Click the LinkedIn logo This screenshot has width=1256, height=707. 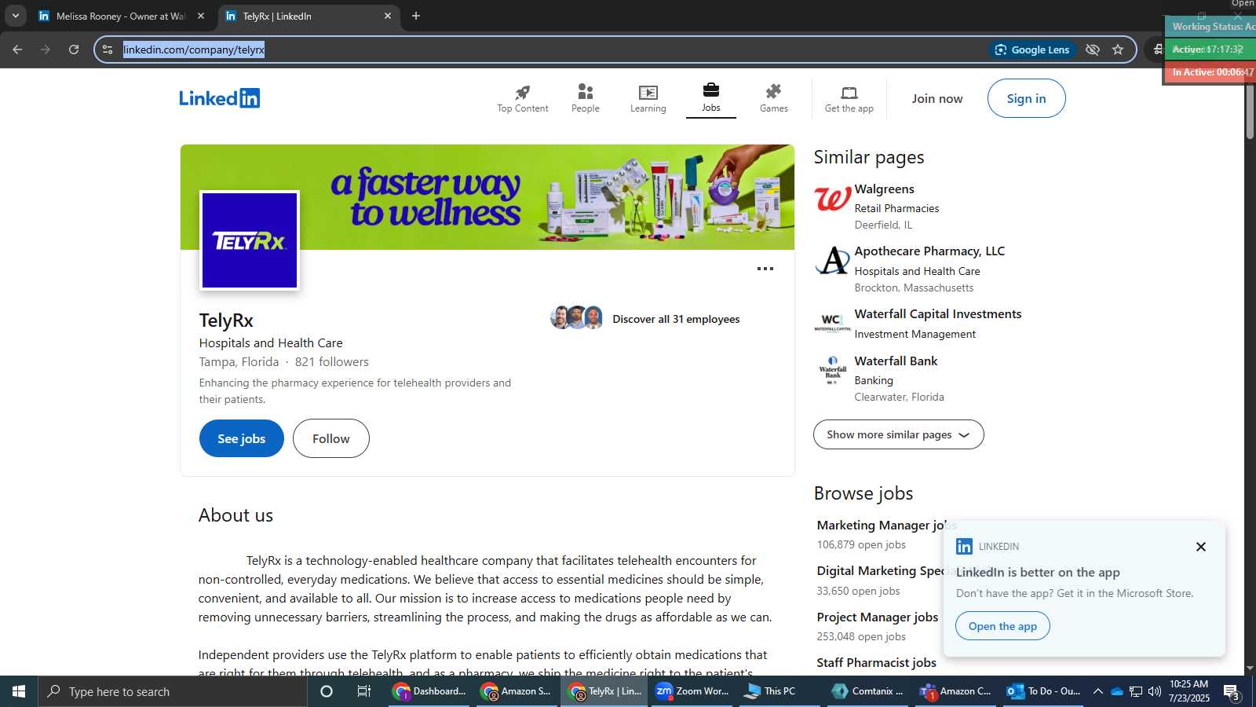click(220, 98)
